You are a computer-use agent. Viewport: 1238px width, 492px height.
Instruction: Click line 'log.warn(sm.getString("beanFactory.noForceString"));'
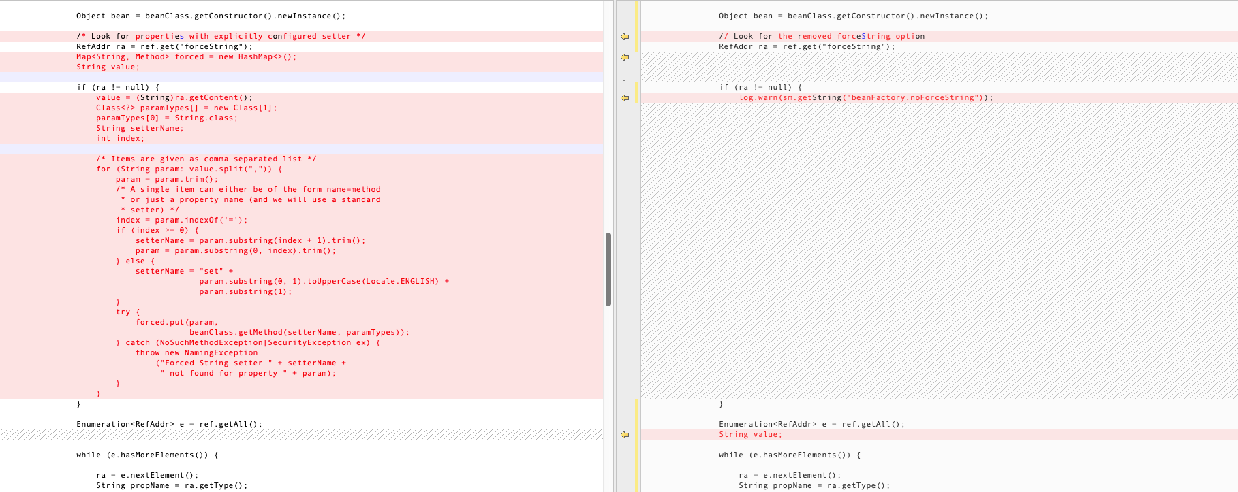[x=866, y=98]
